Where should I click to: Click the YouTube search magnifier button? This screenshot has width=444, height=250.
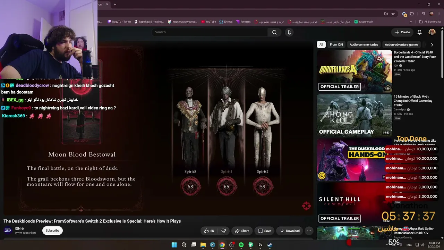coord(274,32)
